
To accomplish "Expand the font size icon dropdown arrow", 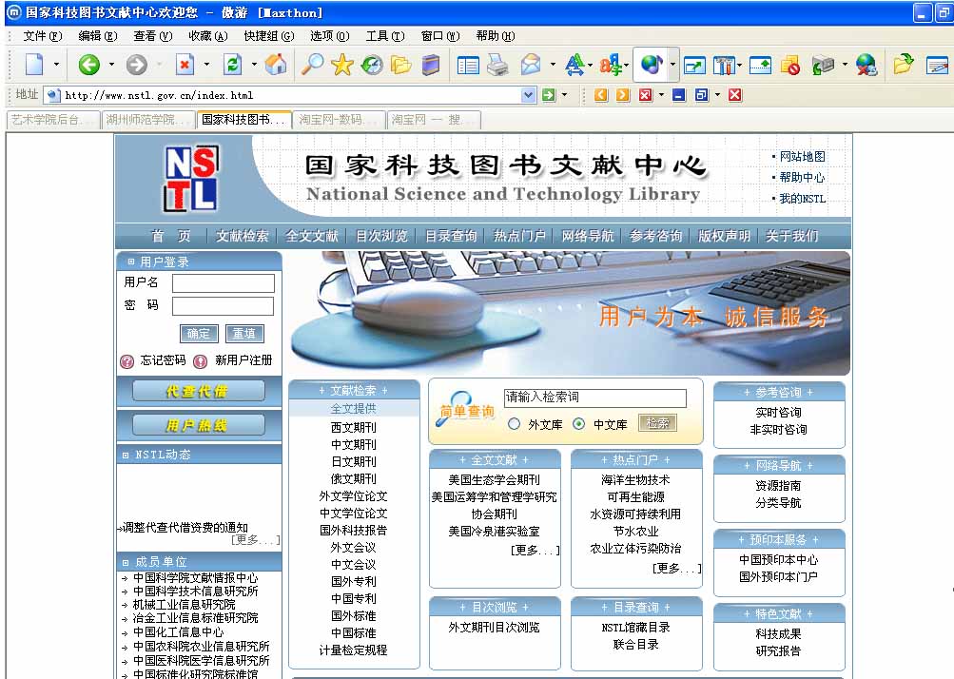I will pyautogui.click(x=590, y=65).
